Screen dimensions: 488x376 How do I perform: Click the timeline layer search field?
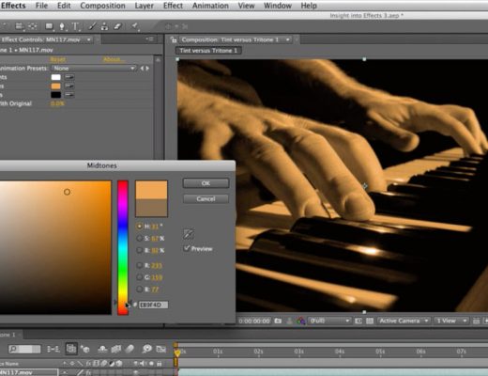[x=24, y=349]
